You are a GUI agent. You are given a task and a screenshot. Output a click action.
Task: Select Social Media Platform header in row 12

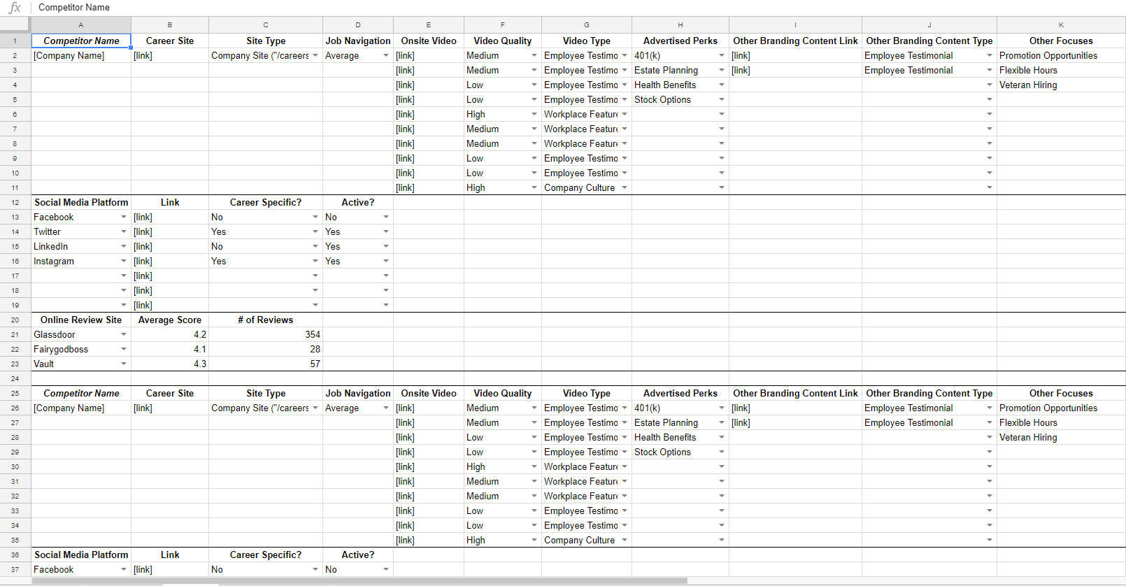point(81,202)
